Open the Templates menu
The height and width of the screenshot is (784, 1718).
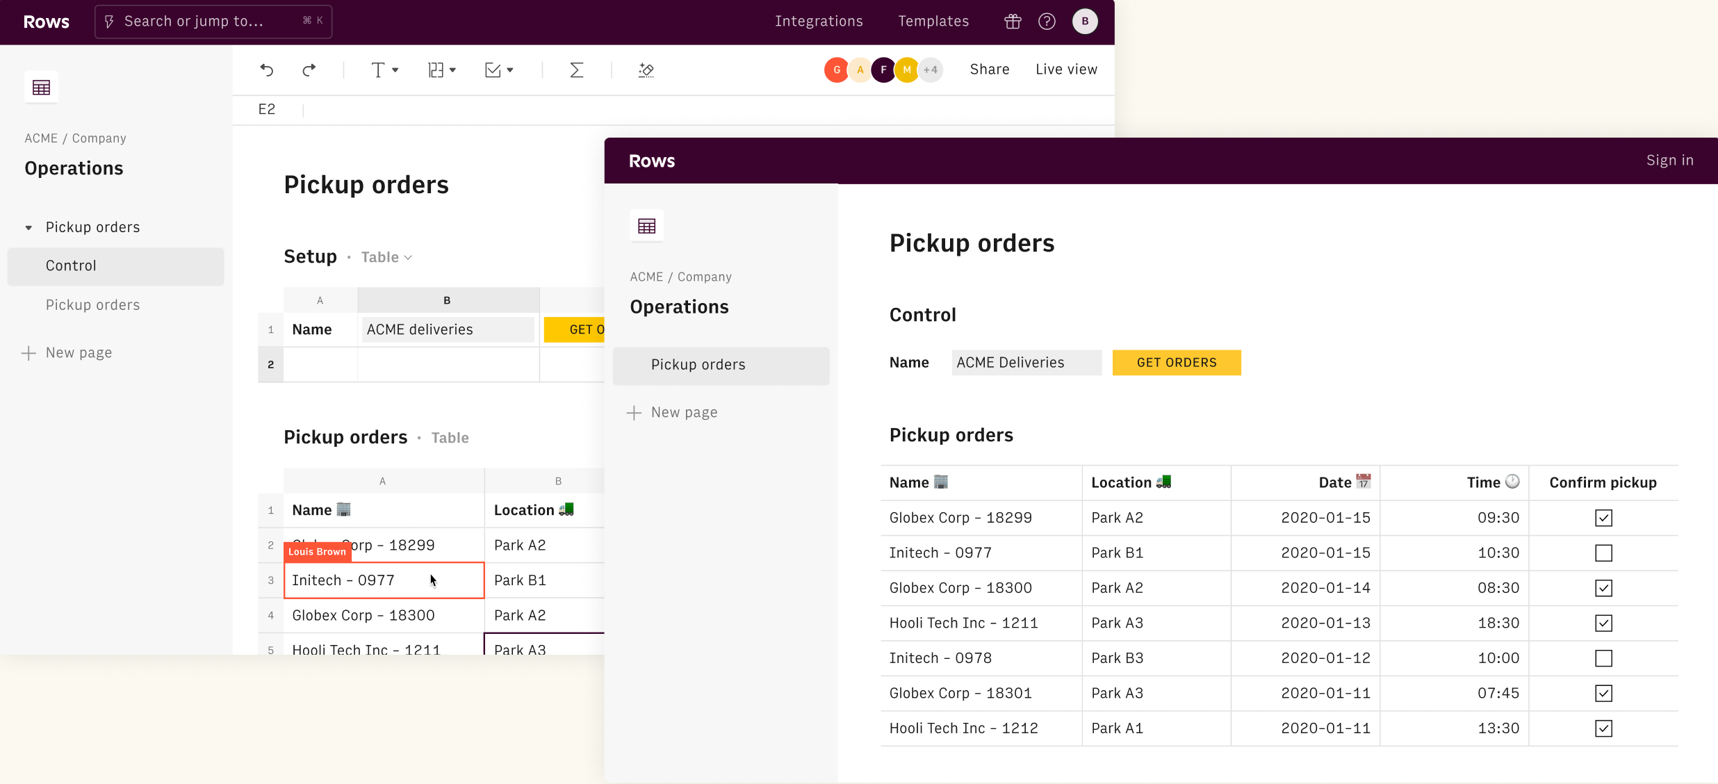(x=933, y=22)
